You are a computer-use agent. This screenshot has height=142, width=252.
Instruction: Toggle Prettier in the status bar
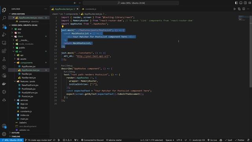coord(239,140)
